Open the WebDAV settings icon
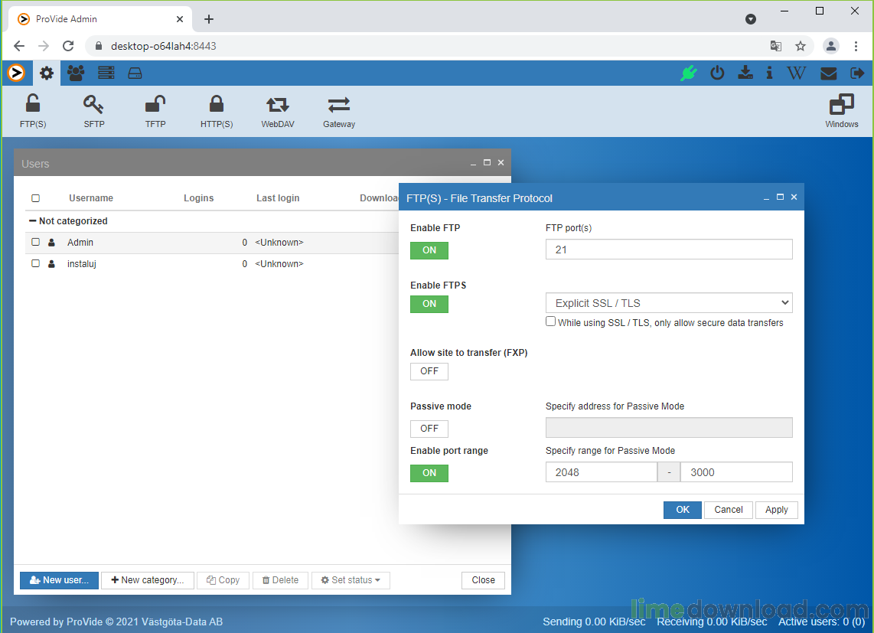874x633 pixels. click(x=278, y=111)
